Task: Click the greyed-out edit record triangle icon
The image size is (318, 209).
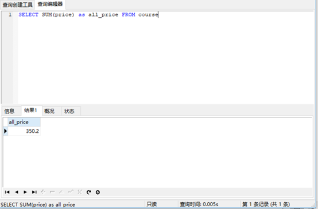Action: [61, 192]
